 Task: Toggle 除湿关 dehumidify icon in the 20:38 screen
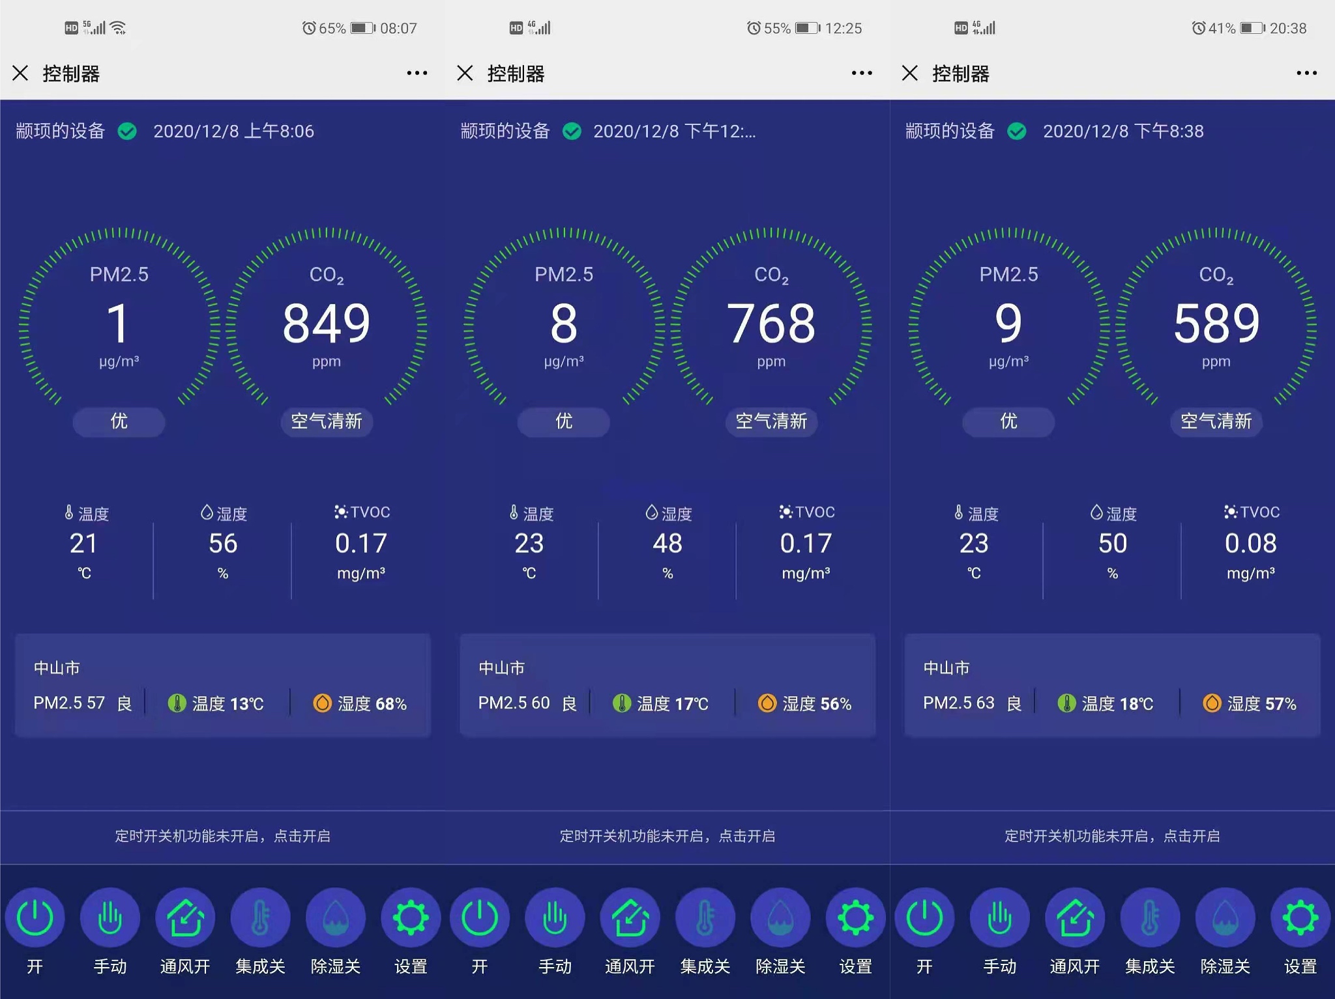(x=1225, y=917)
